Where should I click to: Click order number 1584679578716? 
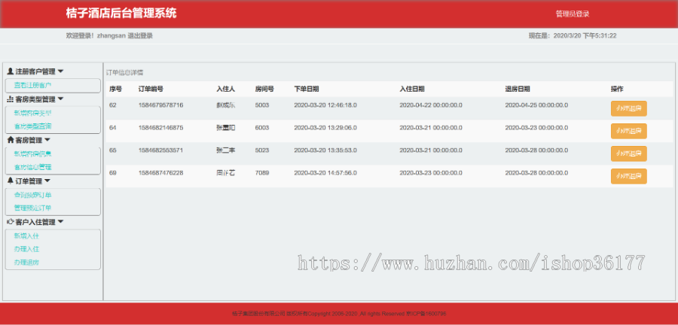click(x=160, y=105)
